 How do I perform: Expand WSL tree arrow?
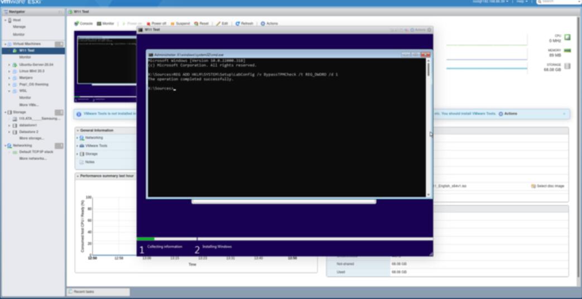9,91
